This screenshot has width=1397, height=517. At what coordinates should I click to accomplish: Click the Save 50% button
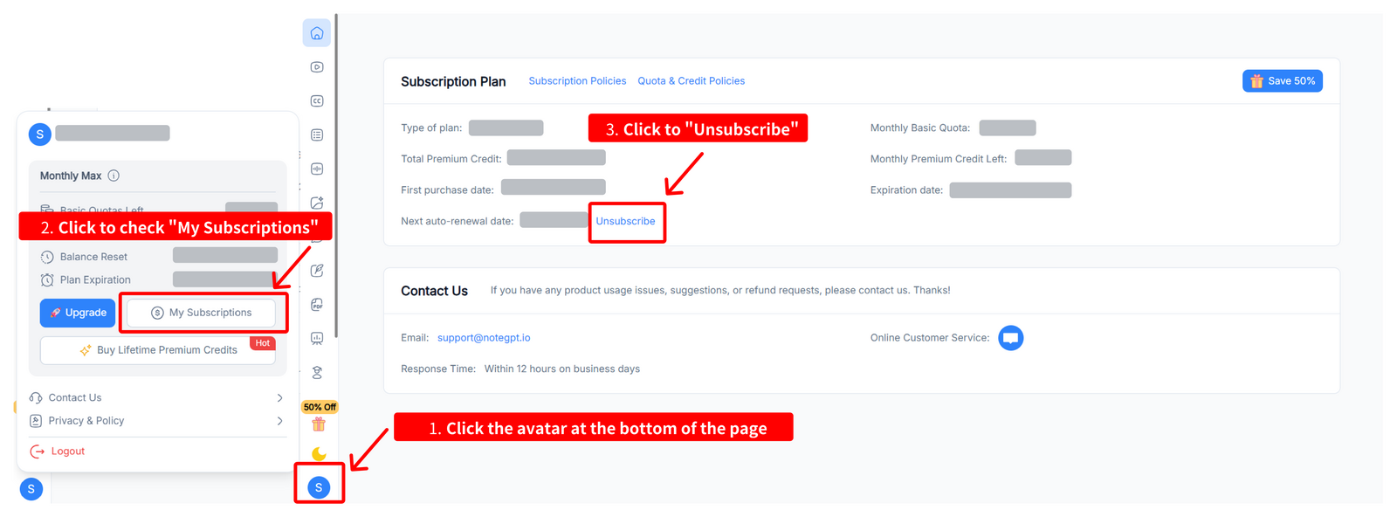1282,81
